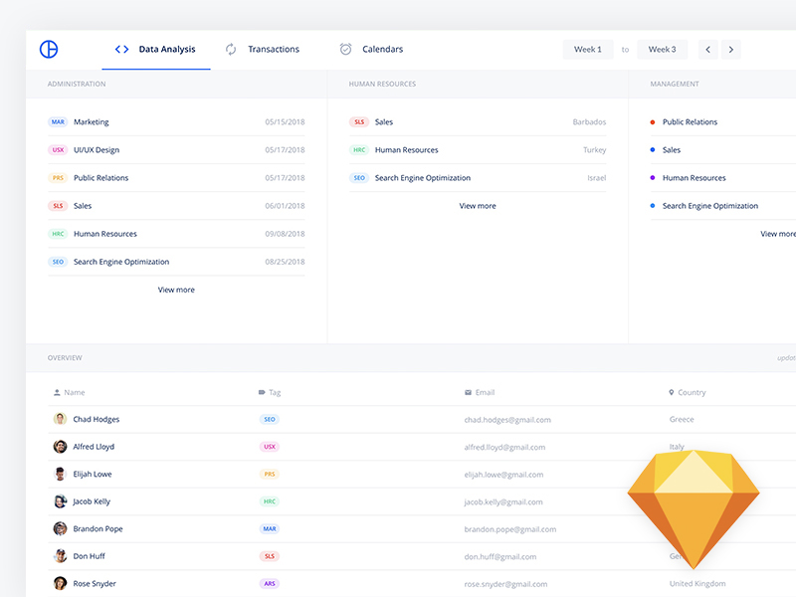
Task: Click the person icon in Name column header
Action: click(57, 392)
